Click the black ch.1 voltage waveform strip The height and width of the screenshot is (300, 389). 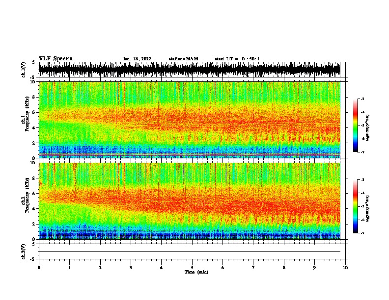(190, 70)
